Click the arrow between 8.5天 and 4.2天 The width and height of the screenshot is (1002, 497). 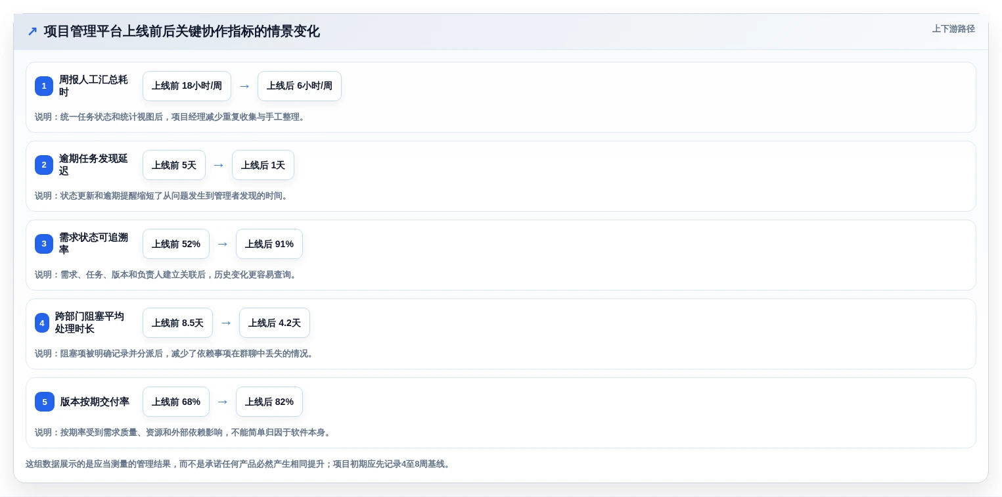pos(226,323)
